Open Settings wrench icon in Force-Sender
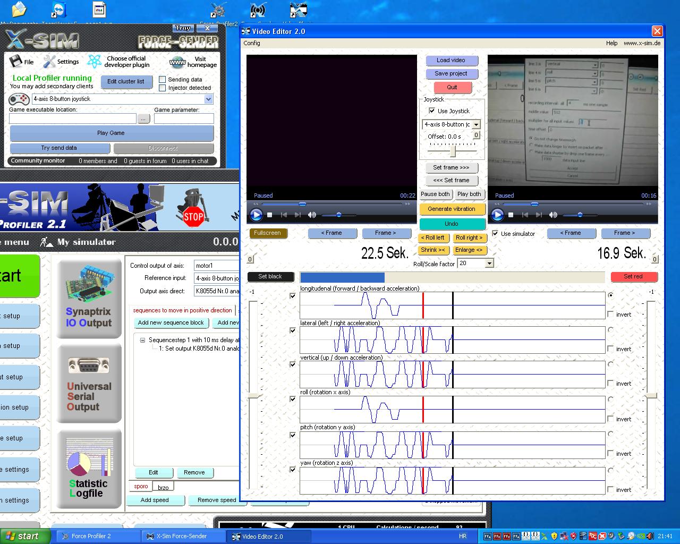Viewport: 680px width, 544px height. tap(49, 61)
